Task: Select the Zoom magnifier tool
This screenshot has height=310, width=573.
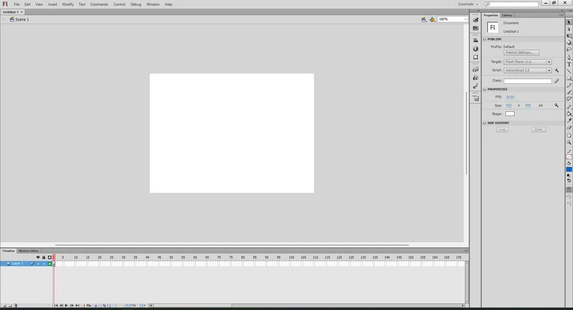Action: [x=569, y=142]
